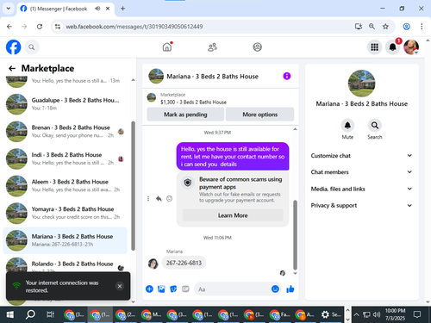431x323 pixels.
Task: Open Brenan - 3 Beds 2 Baths House chat
Action: point(66,131)
